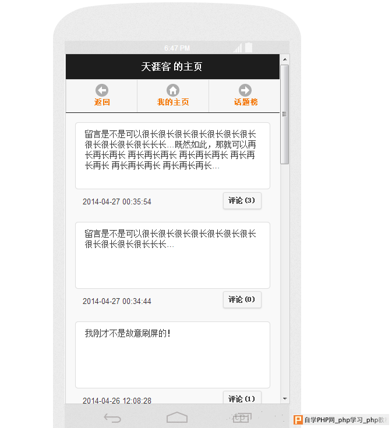Go to 话题榜 right arrow icon
The height and width of the screenshot is (428, 392).
245,90
